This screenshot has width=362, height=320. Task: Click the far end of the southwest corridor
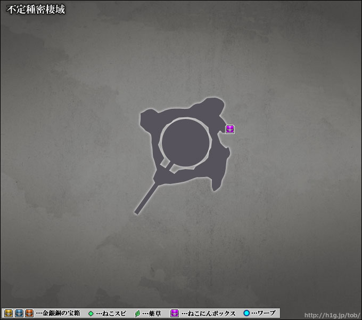(138, 211)
